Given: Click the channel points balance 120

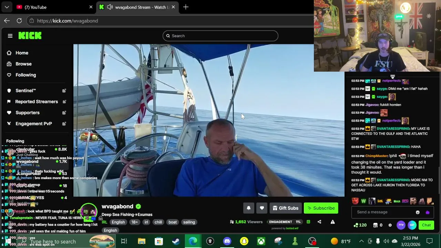Looking at the screenshot, I should coord(360,225).
